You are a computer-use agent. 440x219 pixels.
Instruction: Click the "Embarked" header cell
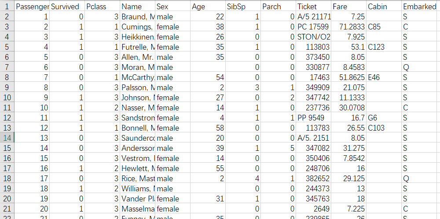coord(420,7)
